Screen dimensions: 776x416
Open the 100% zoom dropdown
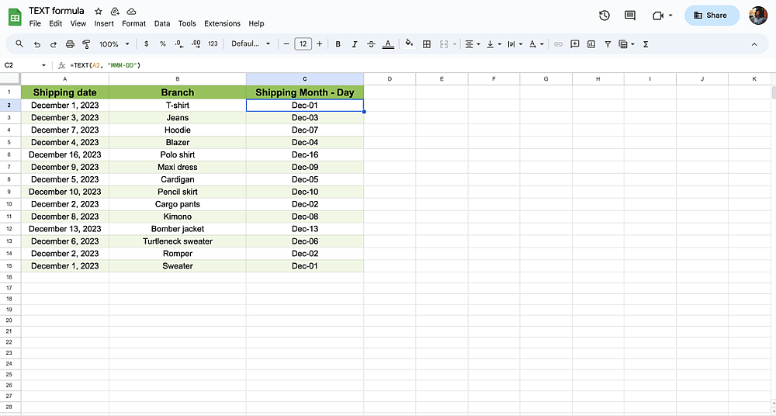point(114,44)
